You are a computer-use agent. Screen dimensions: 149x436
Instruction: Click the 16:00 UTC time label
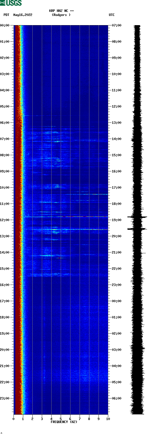(x=117, y=171)
